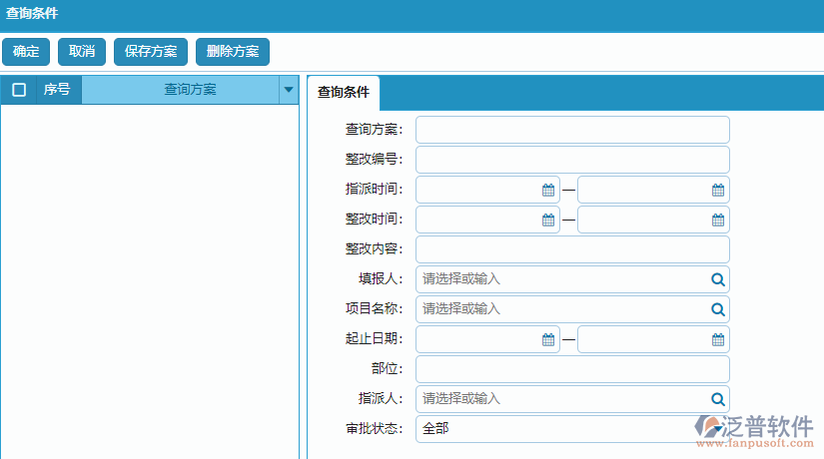Click search icon in 项目名称 field
This screenshot has height=459, width=824.
(717, 309)
